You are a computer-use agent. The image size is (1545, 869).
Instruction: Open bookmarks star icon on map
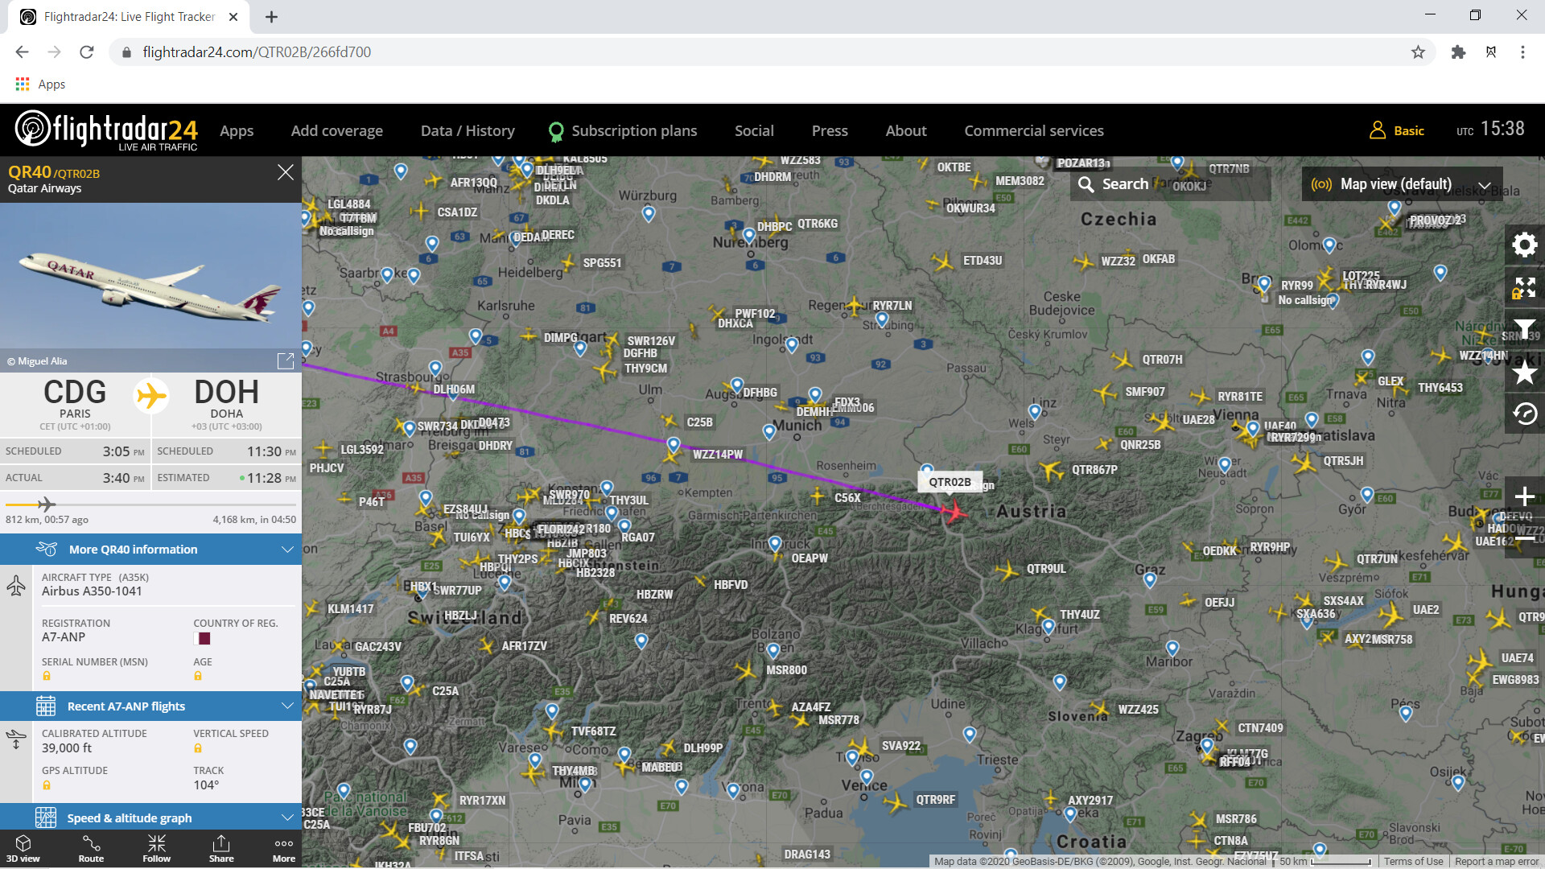click(1524, 372)
